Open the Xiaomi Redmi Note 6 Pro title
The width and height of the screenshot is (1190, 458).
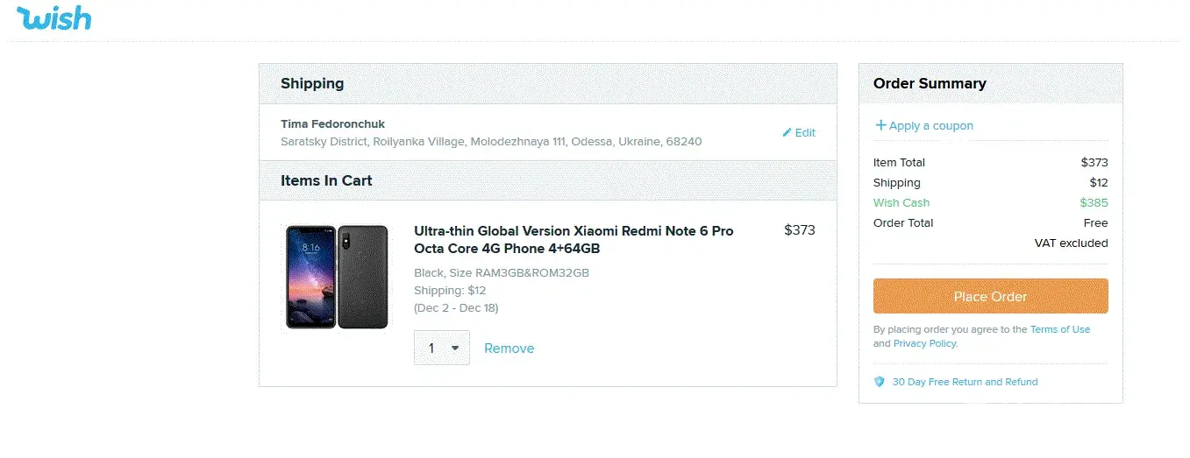[574, 239]
